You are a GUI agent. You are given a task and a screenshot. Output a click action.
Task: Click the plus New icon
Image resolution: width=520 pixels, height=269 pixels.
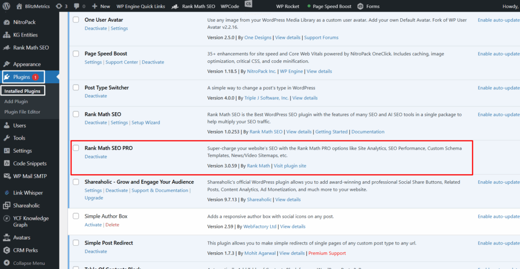94,6
